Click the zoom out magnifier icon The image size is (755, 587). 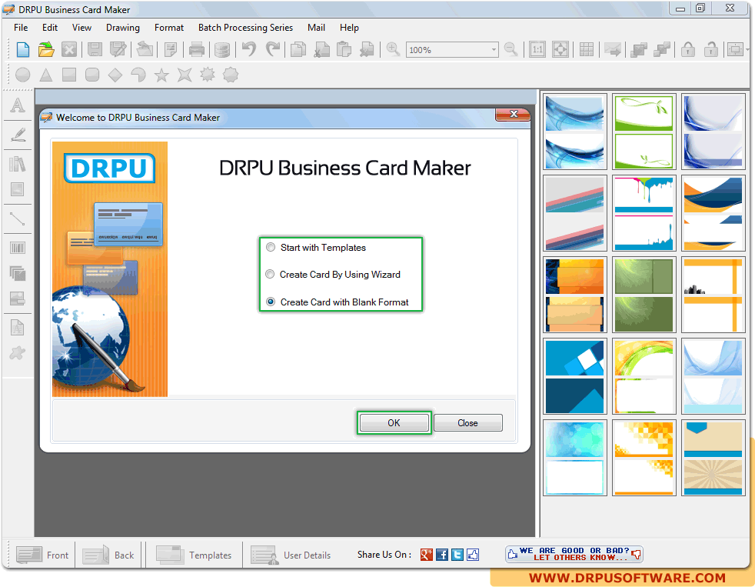coord(511,50)
